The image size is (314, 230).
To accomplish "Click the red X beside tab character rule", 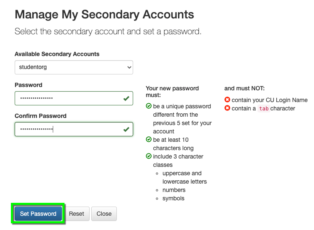I will click(x=227, y=108).
